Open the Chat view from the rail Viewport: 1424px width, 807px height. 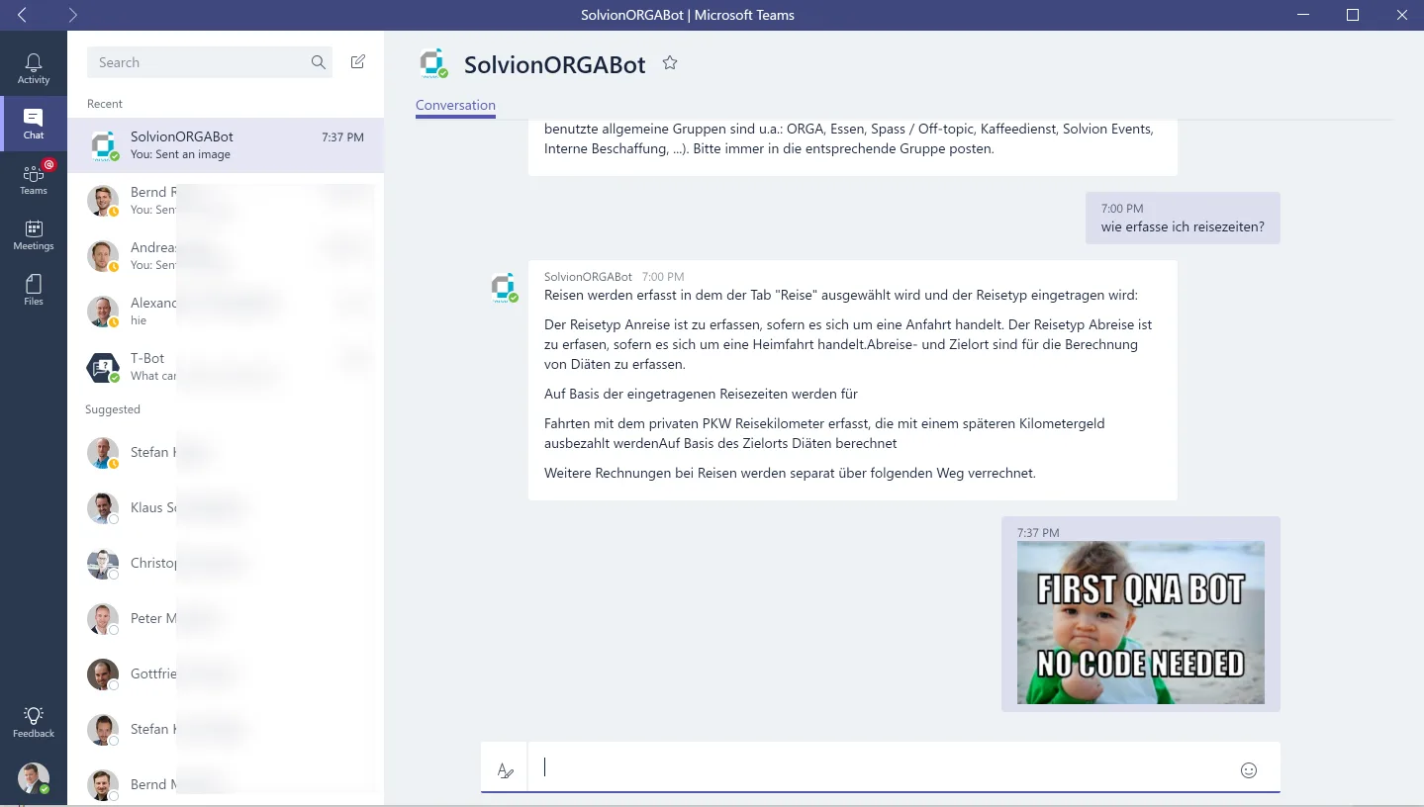(x=33, y=123)
